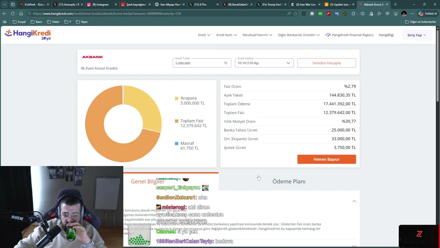Click the Akbank logo
This screenshot has height=248, width=440.
(x=92, y=57)
